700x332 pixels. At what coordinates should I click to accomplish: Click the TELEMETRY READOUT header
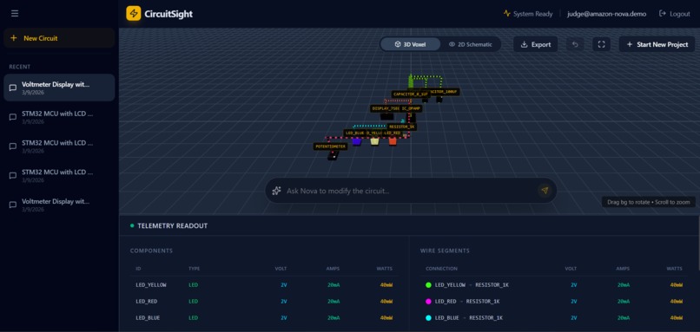click(x=172, y=226)
